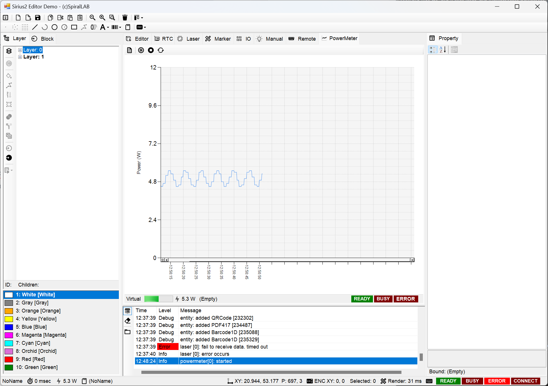Click the power meter READY indicator
This screenshot has height=386, width=548.
click(362, 299)
